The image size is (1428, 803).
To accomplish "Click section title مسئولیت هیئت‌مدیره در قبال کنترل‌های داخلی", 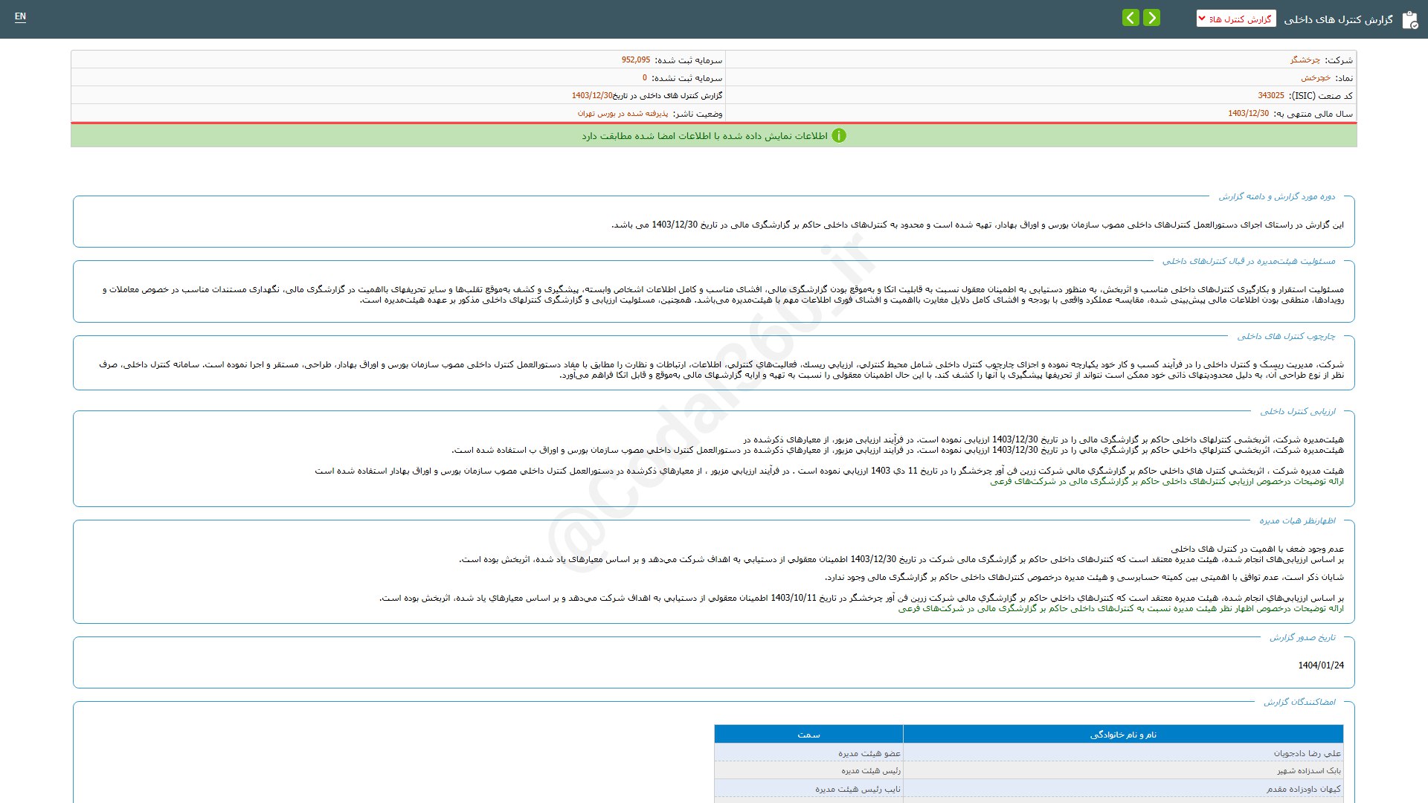I will [x=1249, y=261].
